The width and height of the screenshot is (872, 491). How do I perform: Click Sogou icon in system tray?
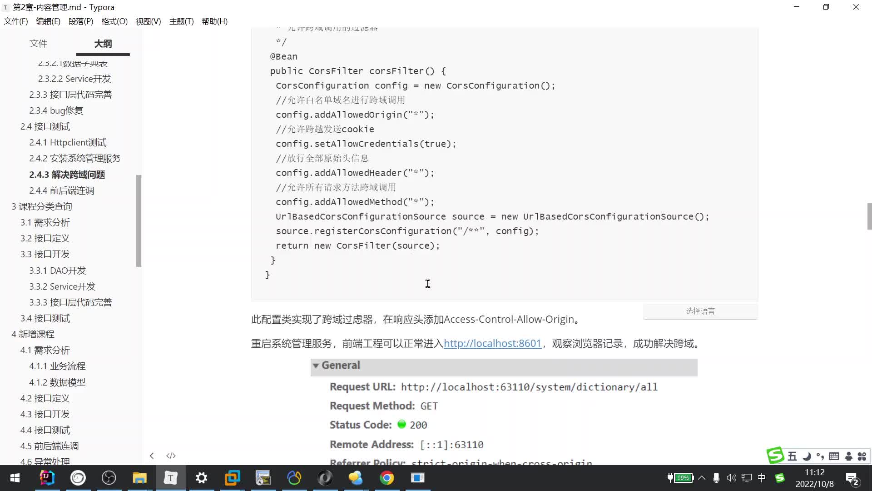pos(780,478)
